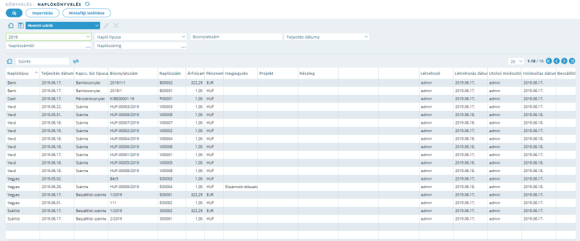580x241 pixels.
Task: Expand the 2019 year dropdown
Action: click(x=48, y=37)
